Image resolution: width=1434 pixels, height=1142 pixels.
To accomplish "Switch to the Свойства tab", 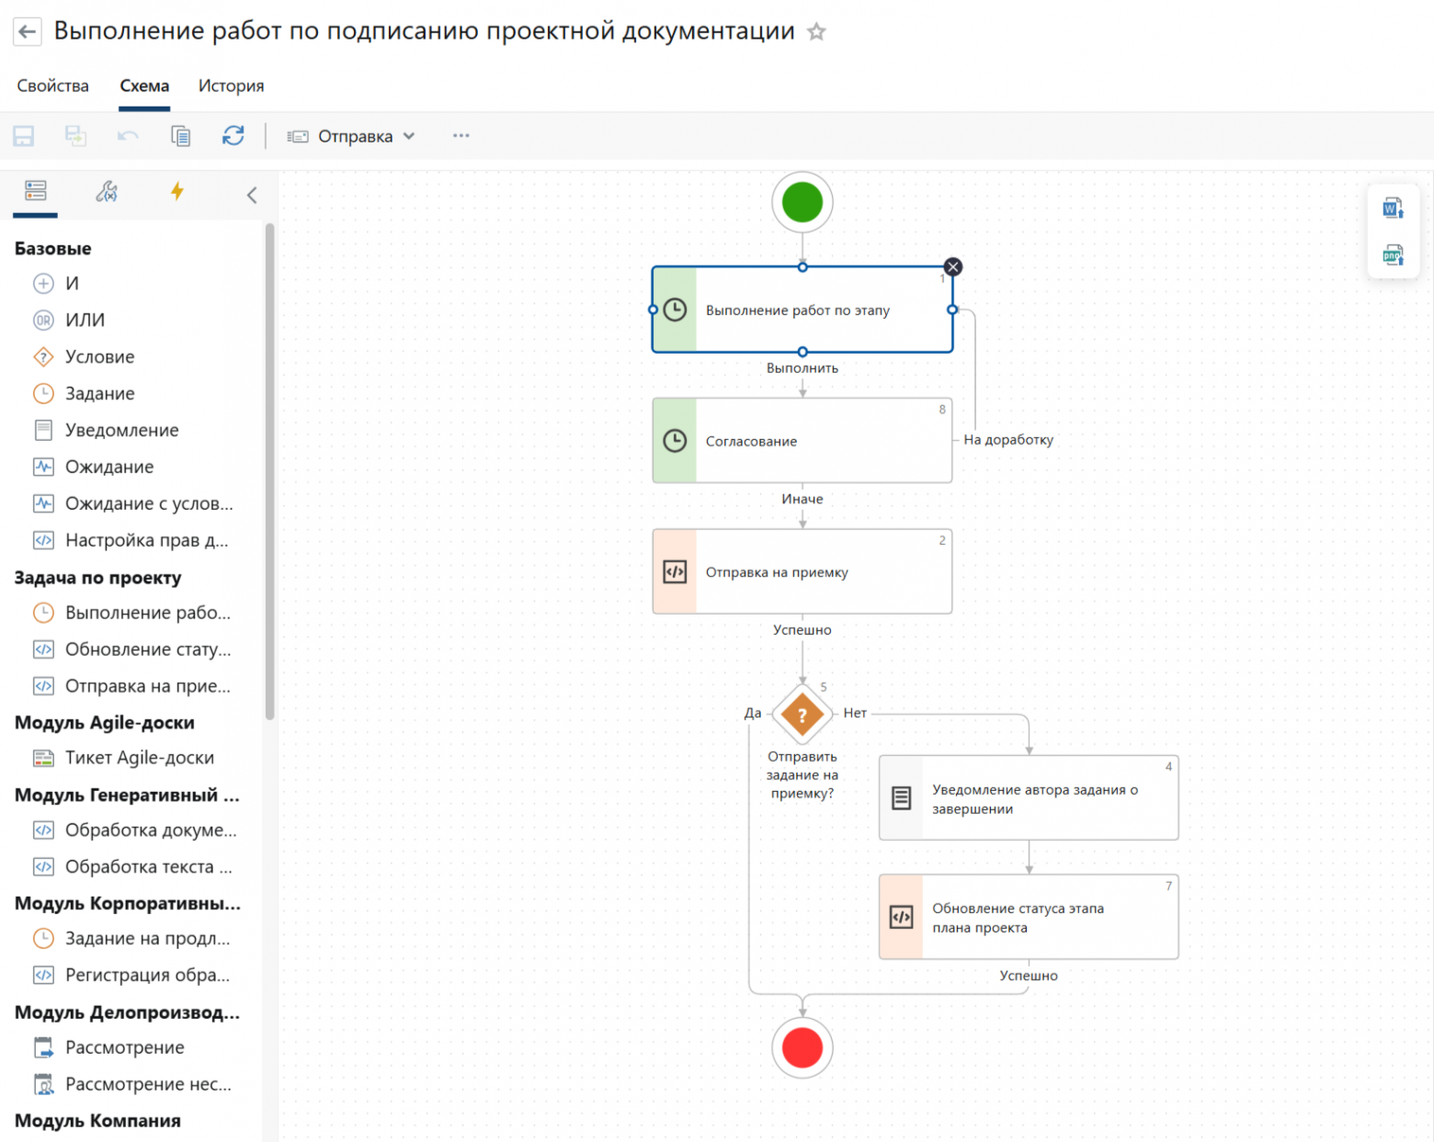I will click(x=53, y=85).
